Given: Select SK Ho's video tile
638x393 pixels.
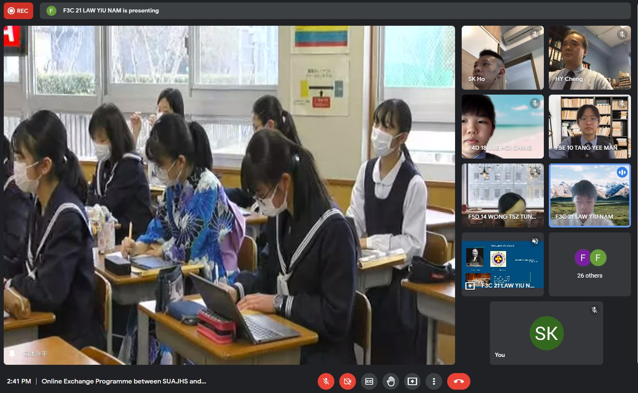Looking at the screenshot, I should [x=502, y=58].
